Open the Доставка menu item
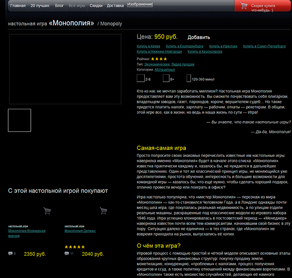This screenshot has width=292, height=278. click(x=115, y=5)
